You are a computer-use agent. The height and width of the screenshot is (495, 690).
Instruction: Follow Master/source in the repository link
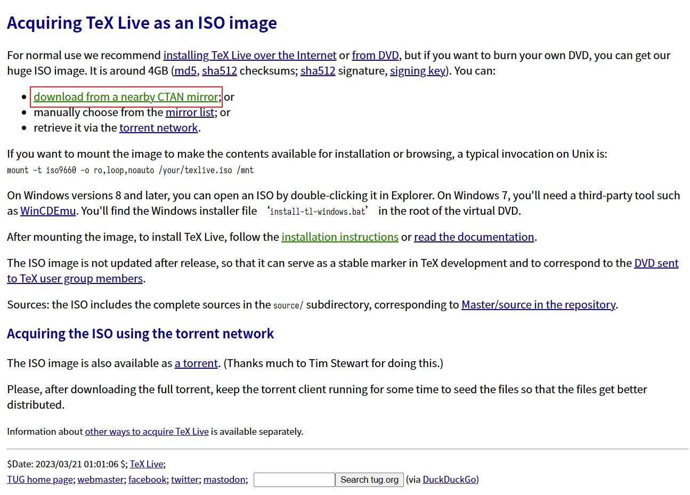(x=539, y=305)
